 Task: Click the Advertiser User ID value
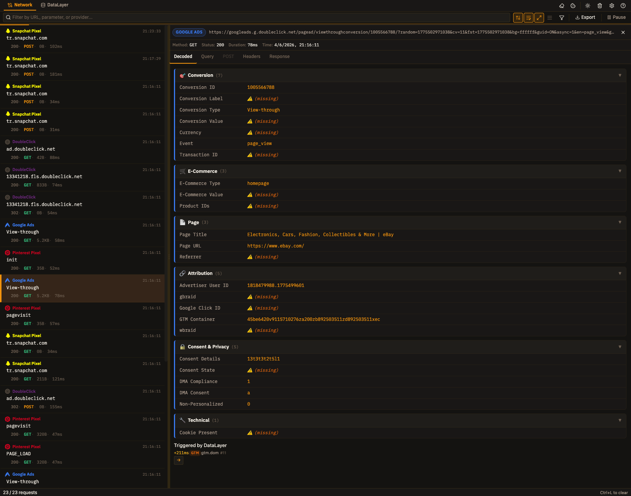(x=276, y=285)
